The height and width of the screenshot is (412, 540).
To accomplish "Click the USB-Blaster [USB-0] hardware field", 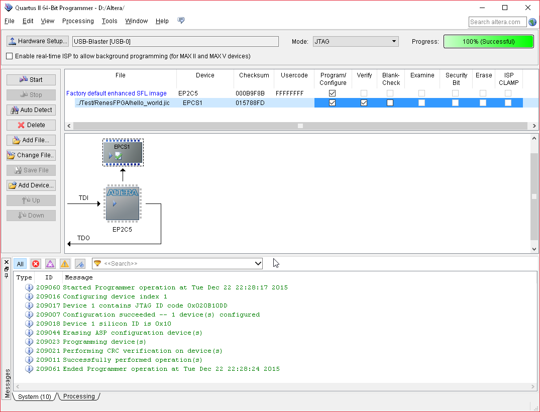I will [175, 41].
